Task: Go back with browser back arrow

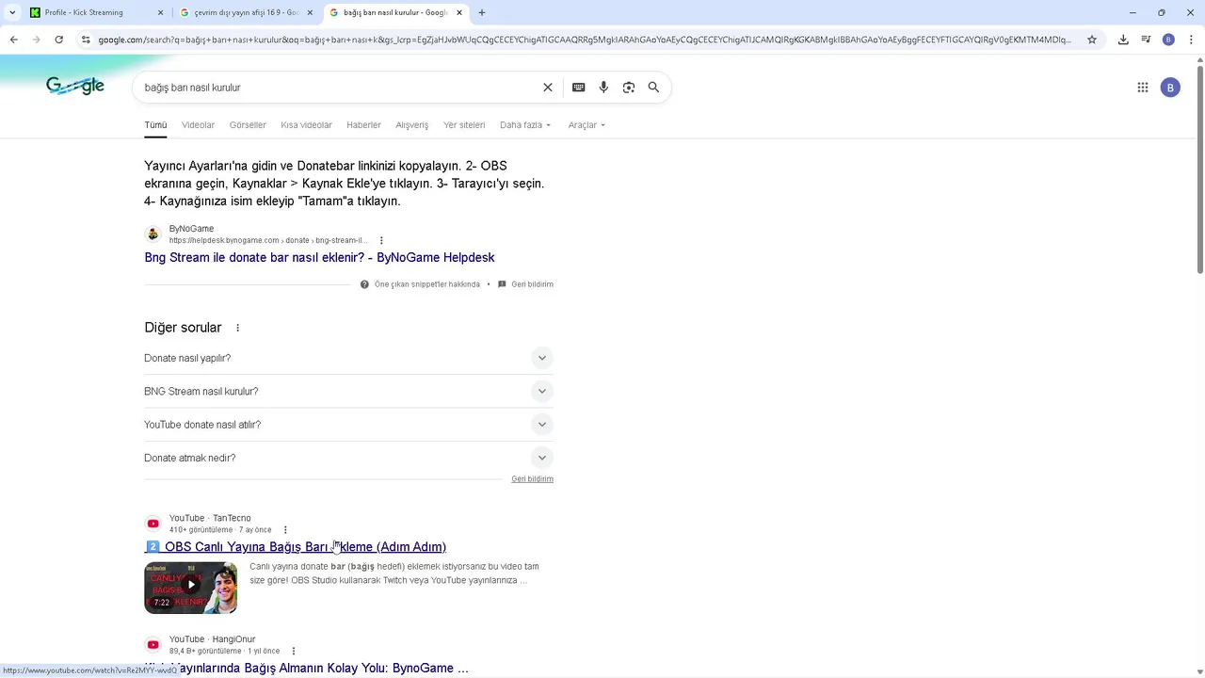Action: pos(14,40)
